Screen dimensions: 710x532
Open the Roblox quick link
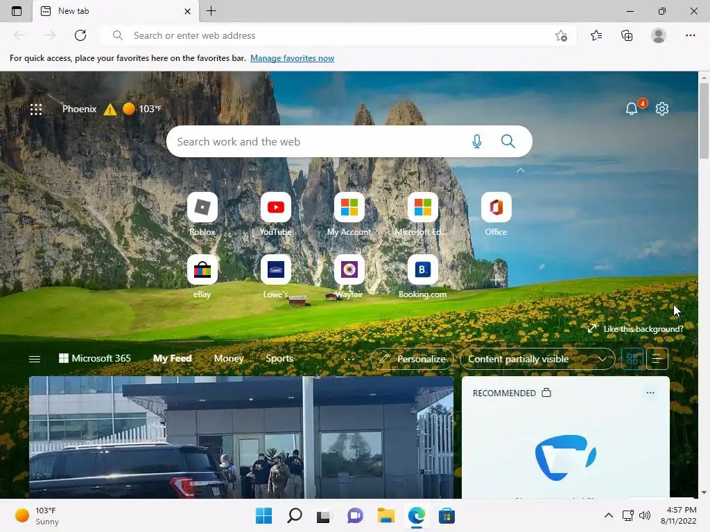coord(202,214)
